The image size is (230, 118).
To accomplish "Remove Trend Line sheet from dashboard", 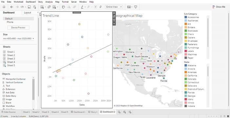I will 114,13.
